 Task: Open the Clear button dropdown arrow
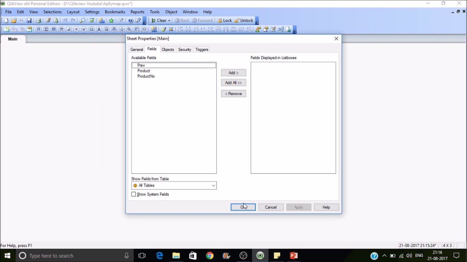(169, 21)
